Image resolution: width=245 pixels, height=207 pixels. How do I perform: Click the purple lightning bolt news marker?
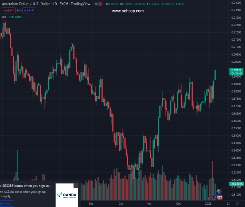pyautogui.click(x=215, y=197)
